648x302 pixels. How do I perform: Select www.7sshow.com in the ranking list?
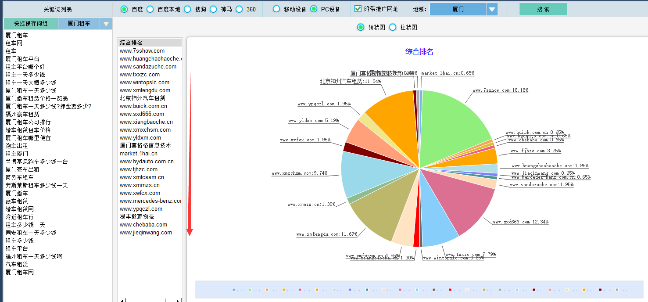142,50
